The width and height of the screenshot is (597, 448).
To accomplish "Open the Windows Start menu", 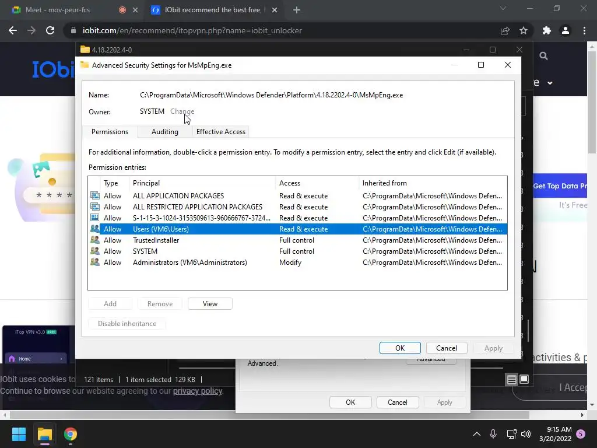I will (19, 434).
